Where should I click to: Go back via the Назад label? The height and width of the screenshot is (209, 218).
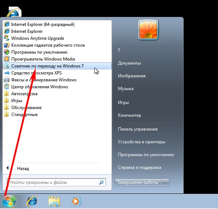23,169
